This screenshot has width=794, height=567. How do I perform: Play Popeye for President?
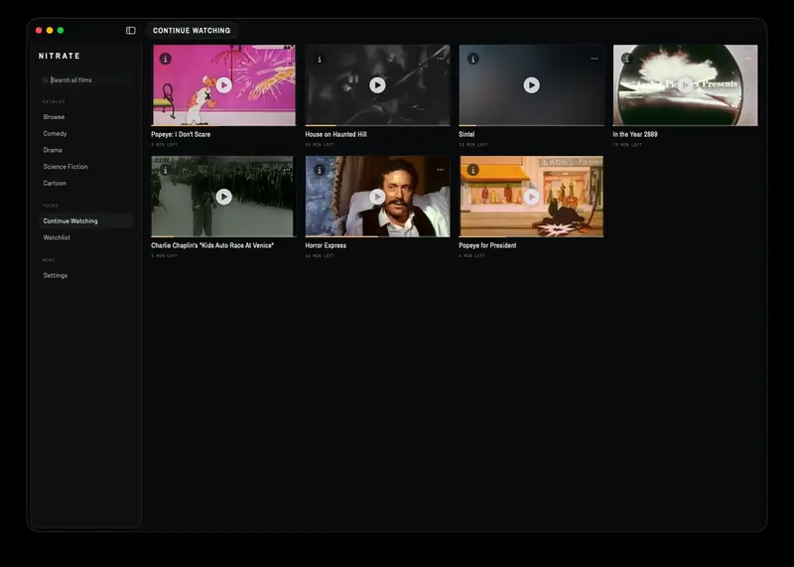531,197
